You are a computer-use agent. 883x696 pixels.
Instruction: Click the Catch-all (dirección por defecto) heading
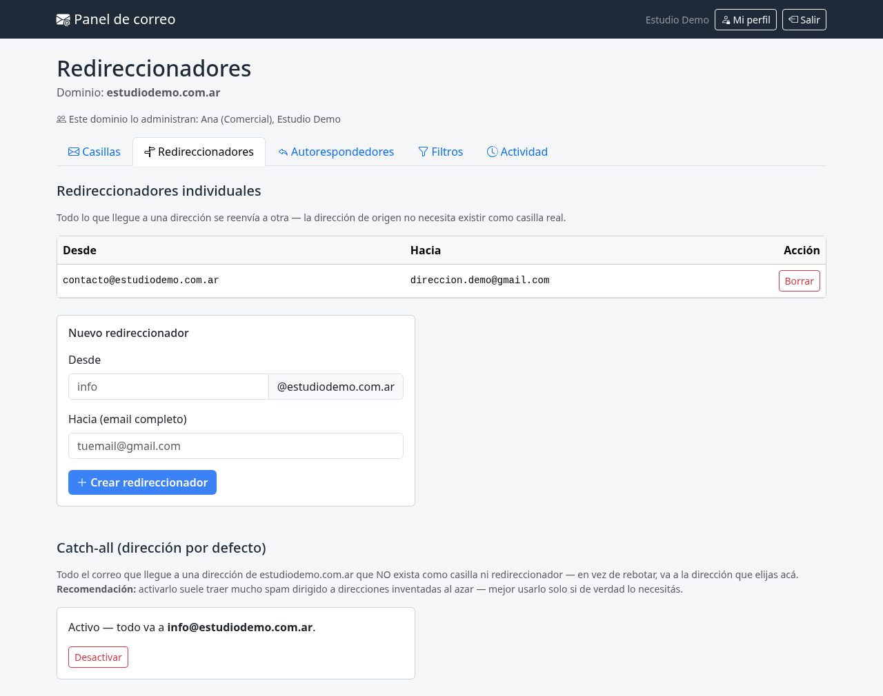tap(161, 548)
